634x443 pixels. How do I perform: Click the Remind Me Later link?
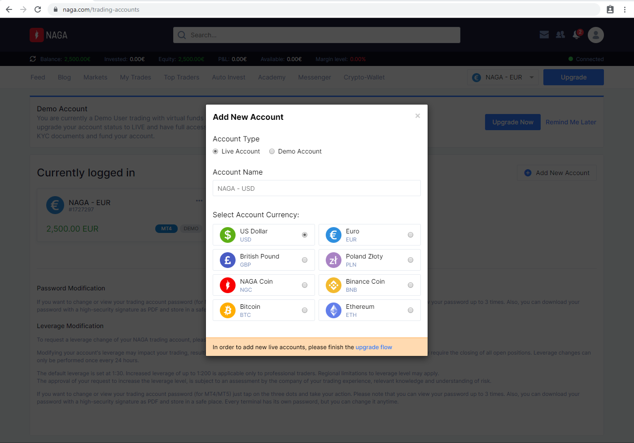[x=571, y=122]
